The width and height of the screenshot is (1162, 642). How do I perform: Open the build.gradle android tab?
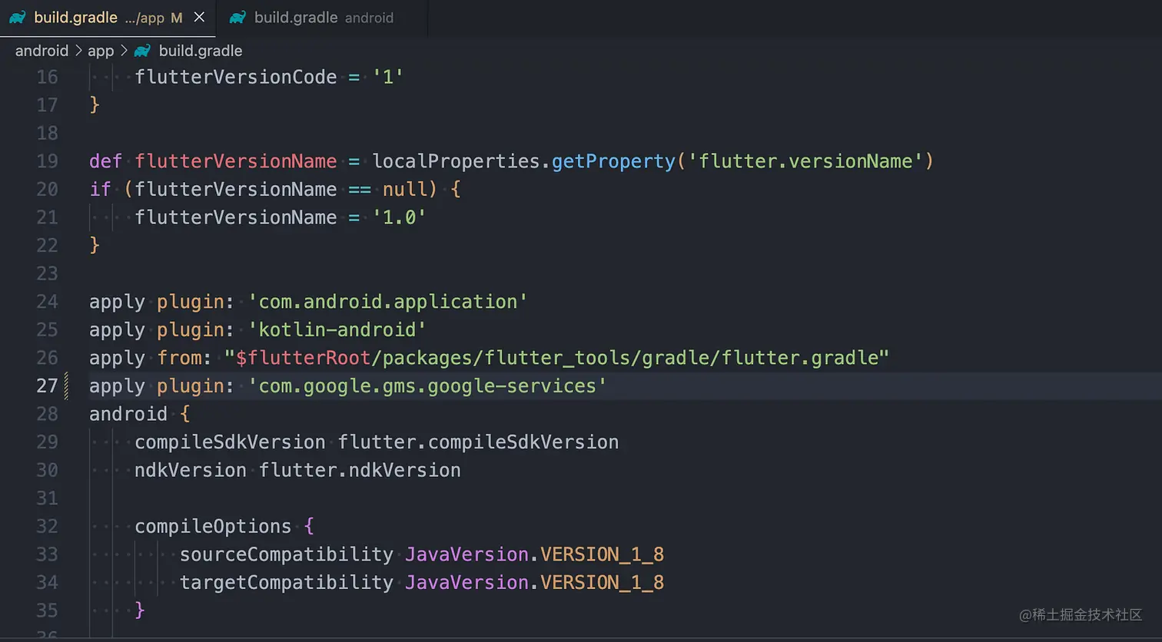click(321, 18)
